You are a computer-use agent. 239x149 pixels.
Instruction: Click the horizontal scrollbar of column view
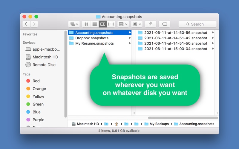tap(183, 118)
